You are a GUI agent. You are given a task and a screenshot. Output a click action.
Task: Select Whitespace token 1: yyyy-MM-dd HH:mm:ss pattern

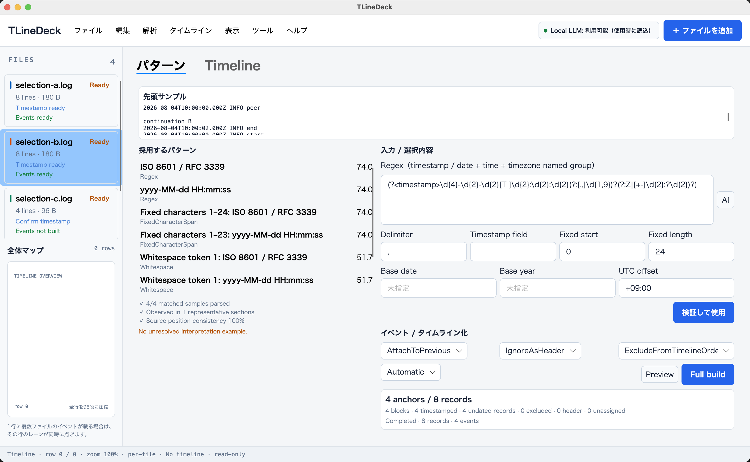click(256, 284)
